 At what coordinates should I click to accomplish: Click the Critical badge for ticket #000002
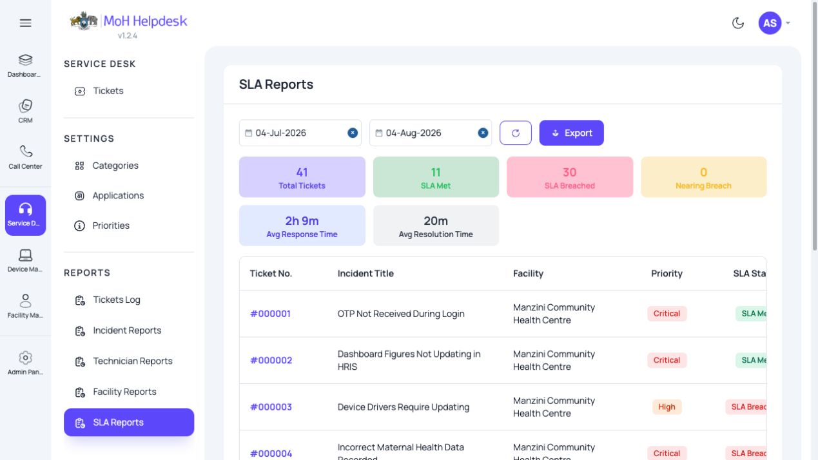pyautogui.click(x=667, y=360)
